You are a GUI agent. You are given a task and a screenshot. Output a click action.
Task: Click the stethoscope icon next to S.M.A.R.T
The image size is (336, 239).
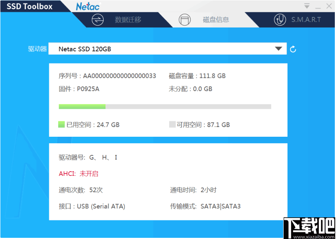click(280, 19)
